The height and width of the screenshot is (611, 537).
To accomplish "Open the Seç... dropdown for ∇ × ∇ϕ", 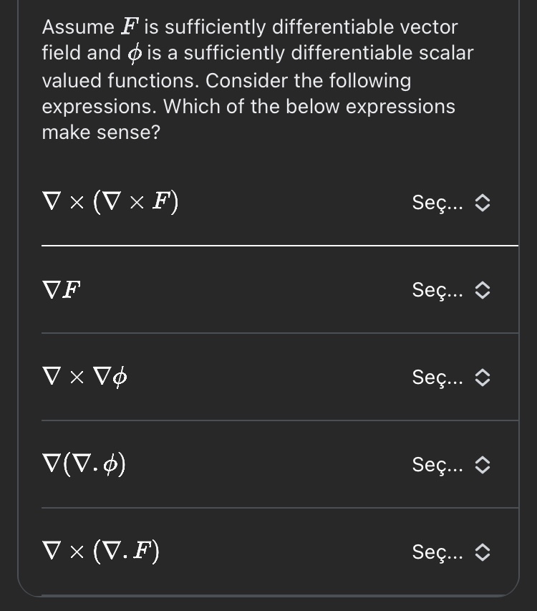I will click(450, 377).
